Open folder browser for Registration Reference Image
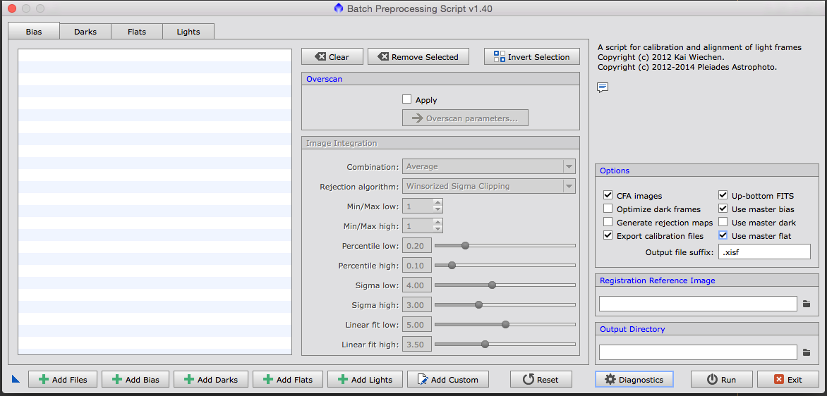The width and height of the screenshot is (827, 396). coord(806,304)
